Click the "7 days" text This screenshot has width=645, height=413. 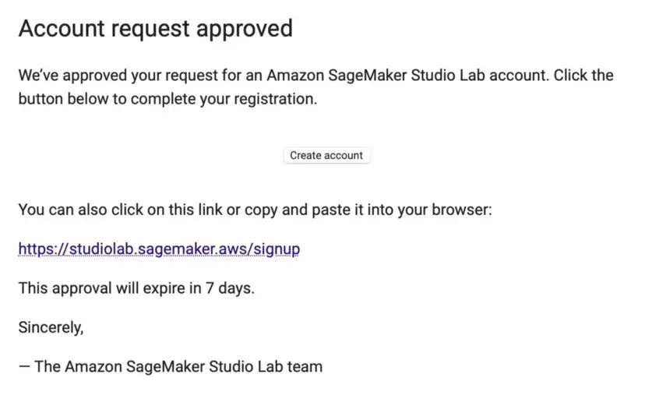click(230, 288)
